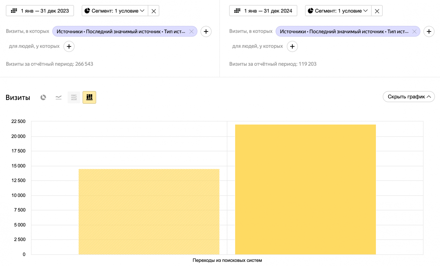440x266 pixels.
Task: Add a people condition for the 2023 segment
Action: (x=69, y=46)
